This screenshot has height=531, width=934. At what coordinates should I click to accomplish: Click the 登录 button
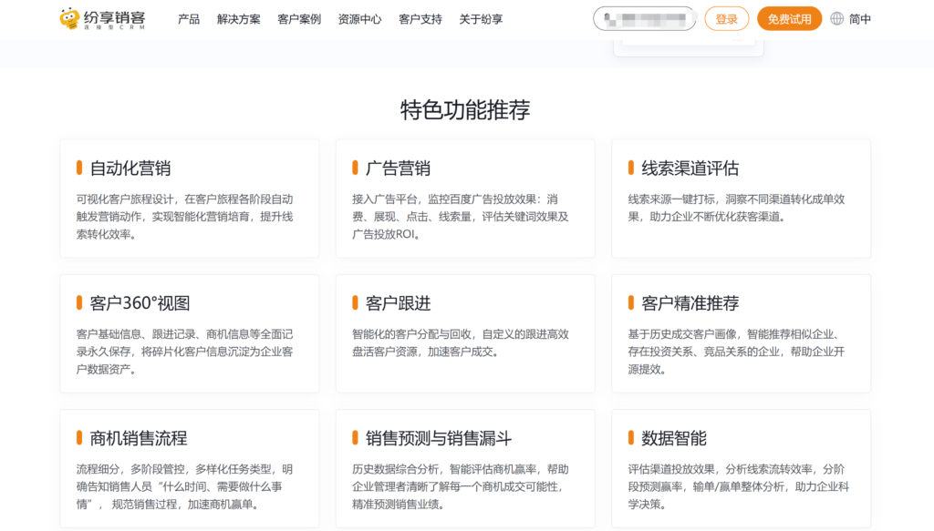coord(727,18)
